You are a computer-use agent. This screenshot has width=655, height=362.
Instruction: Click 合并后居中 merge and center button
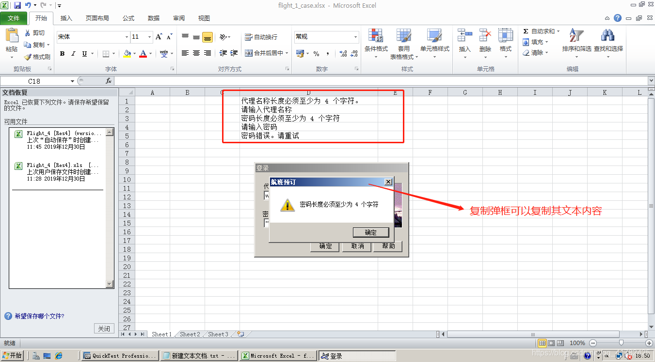click(x=263, y=53)
